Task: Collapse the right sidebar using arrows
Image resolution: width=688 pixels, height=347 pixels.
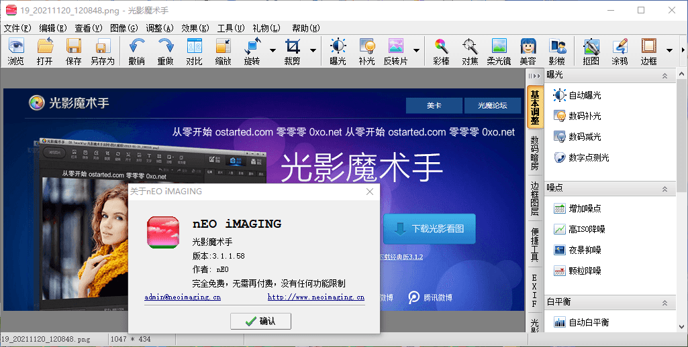Action: click(x=534, y=76)
